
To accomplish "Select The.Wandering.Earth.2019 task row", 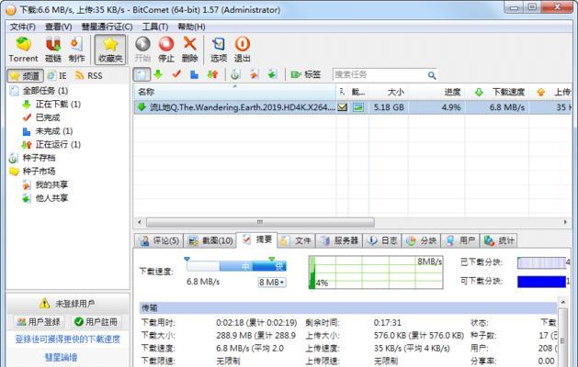I will click(x=352, y=107).
